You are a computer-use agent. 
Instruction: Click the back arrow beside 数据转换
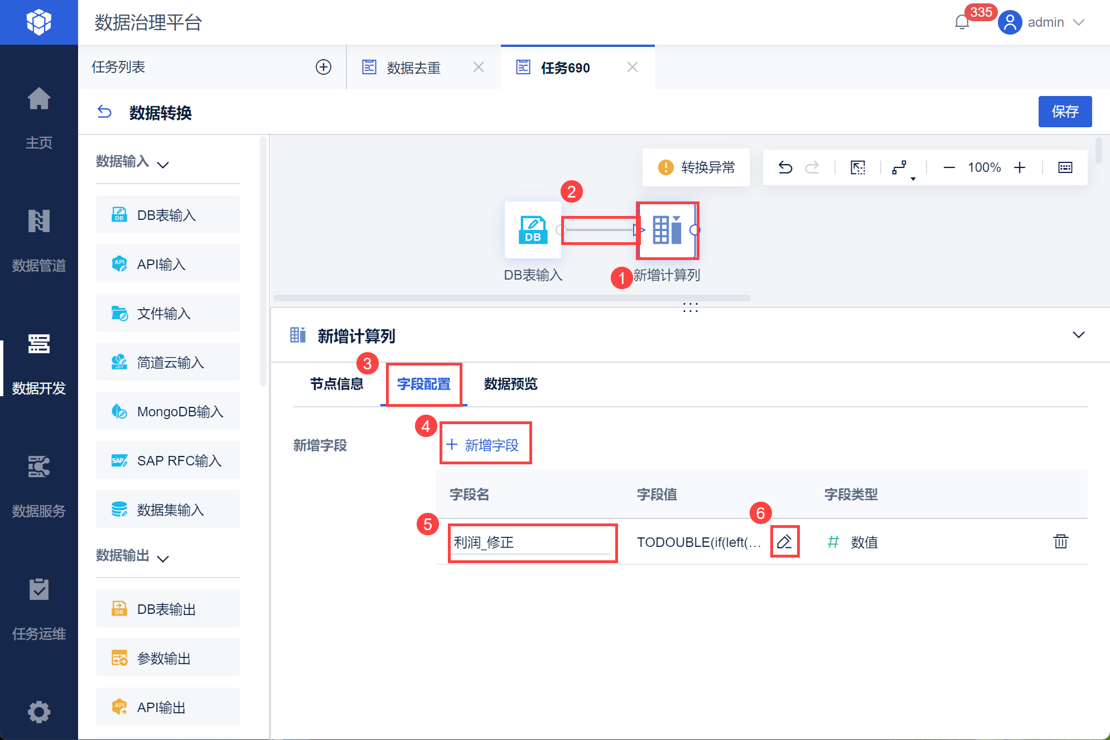(104, 112)
